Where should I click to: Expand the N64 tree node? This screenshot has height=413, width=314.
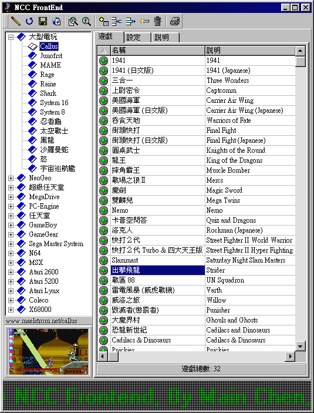pyautogui.click(x=11, y=253)
